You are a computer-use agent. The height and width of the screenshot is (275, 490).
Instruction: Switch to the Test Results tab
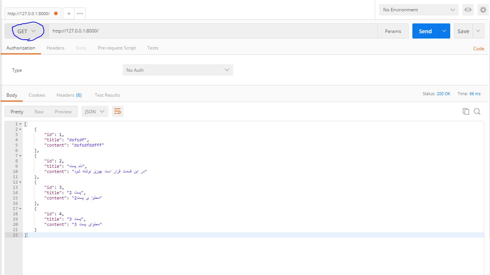(107, 95)
